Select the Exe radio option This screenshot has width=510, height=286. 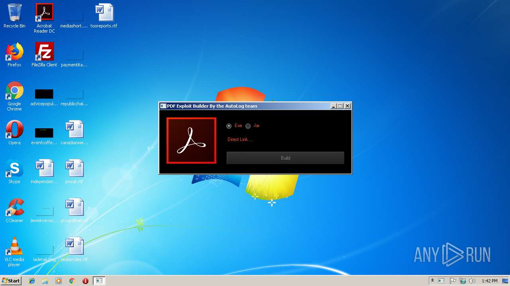tap(234, 126)
